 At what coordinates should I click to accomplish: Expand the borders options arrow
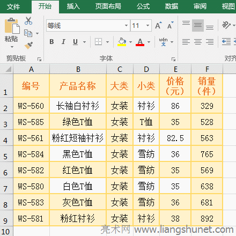(107, 42)
